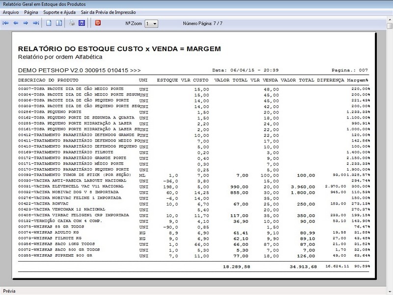The image size is (393, 295).
Task: Click row 00093-TRATAMENTO TUMOR DE STICK
Action: click(x=194, y=176)
